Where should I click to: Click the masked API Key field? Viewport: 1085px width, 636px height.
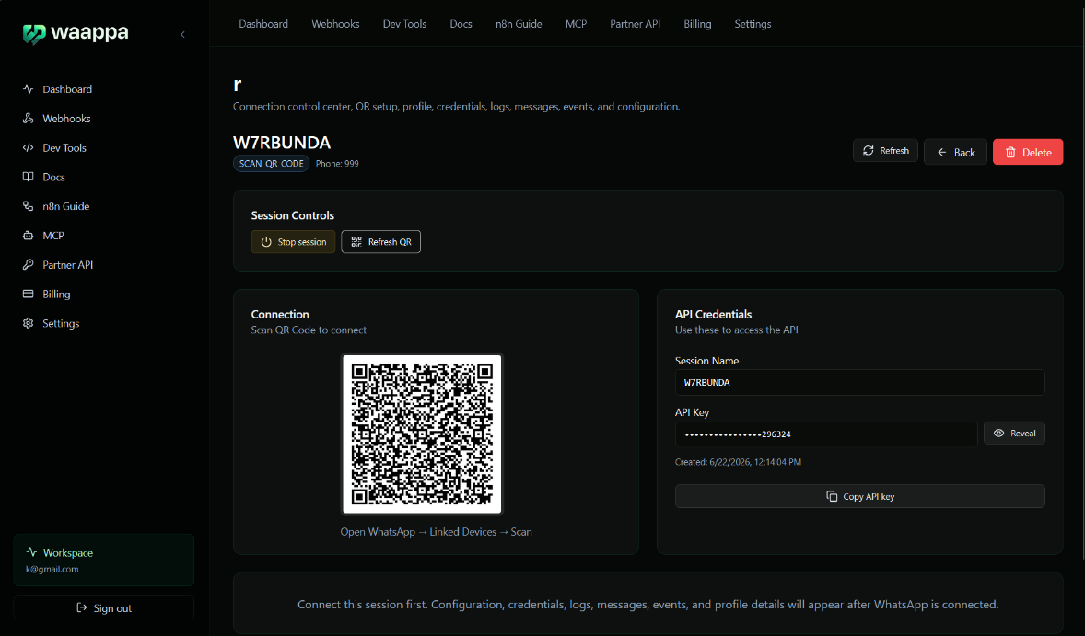coord(826,434)
